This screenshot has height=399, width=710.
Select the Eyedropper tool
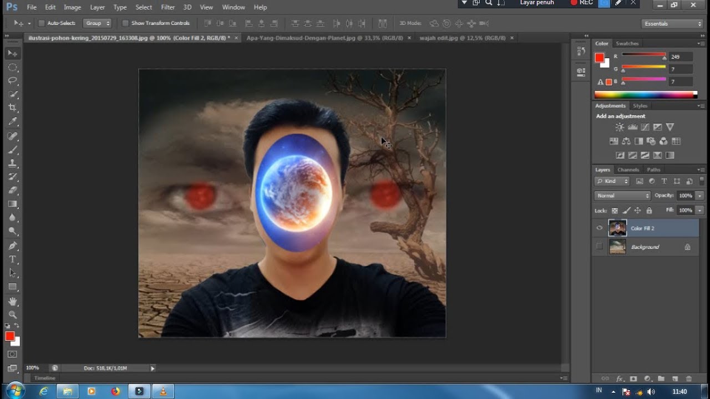coord(12,121)
